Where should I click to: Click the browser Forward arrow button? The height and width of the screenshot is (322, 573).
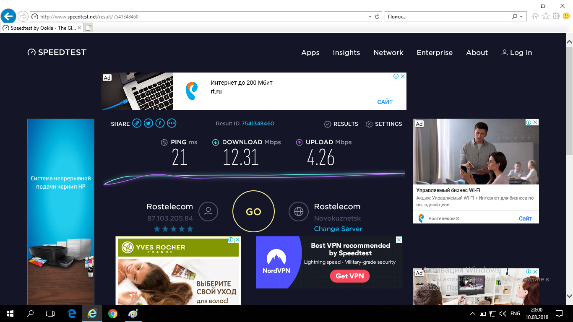click(23, 16)
